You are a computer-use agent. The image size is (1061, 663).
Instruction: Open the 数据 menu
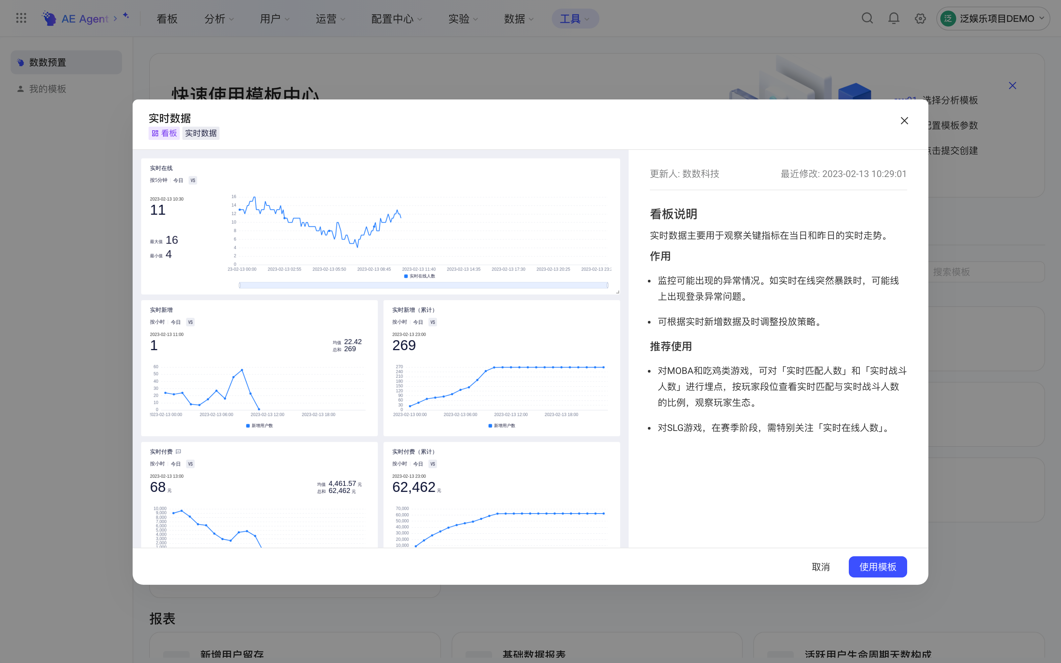point(519,19)
